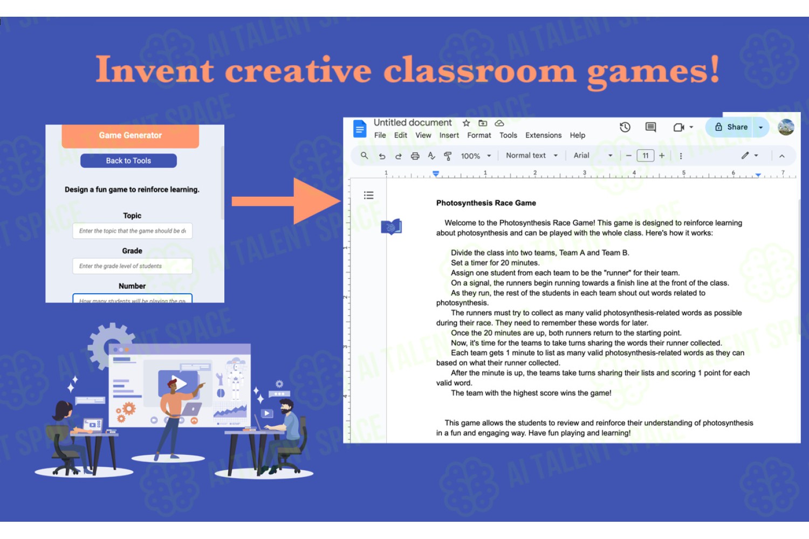Open the Help menu
The width and height of the screenshot is (809, 539).
tap(578, 135)
